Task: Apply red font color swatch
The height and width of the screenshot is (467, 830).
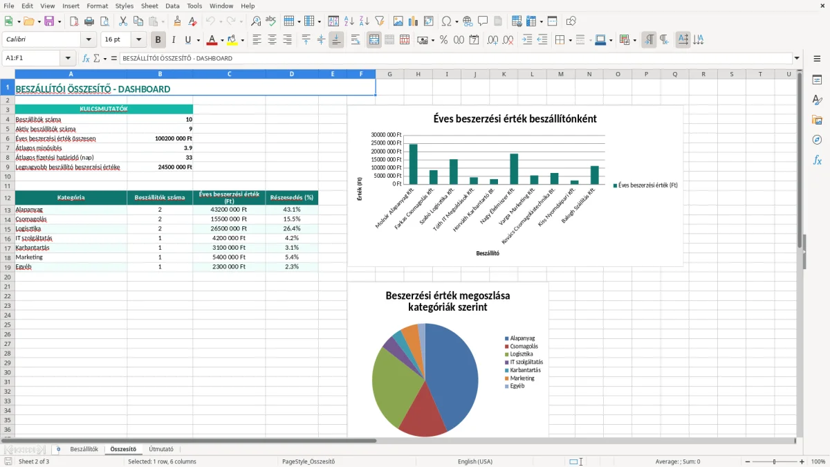Action: [212, 40]
